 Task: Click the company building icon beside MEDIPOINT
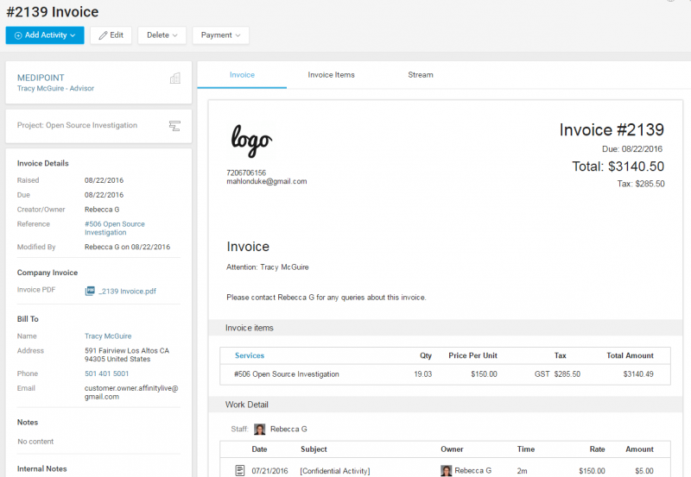pyautogui.click(x=175, y=78)
